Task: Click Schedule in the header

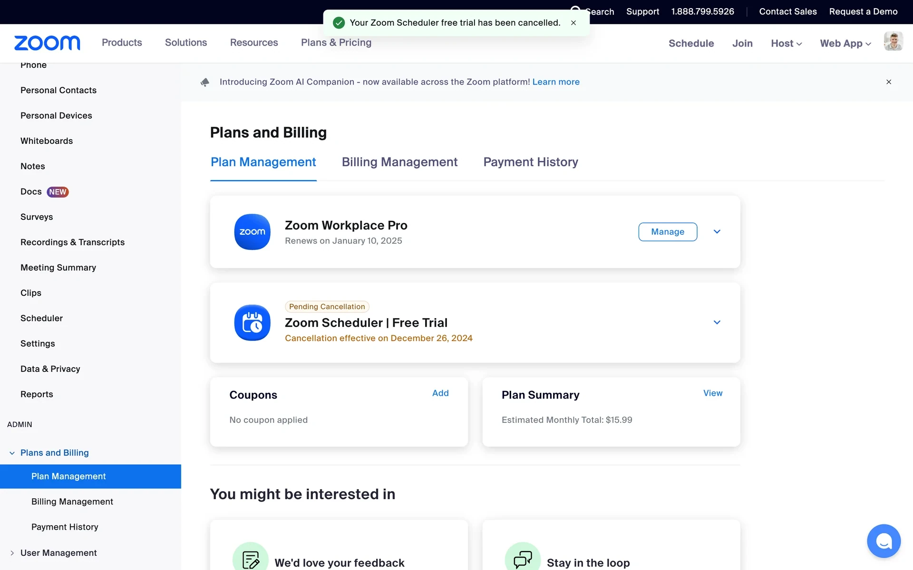Action: point(691,43)
